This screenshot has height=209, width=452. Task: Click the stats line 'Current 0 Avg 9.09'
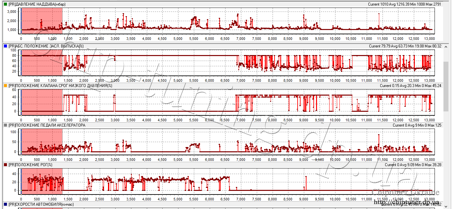pos(413,164)
